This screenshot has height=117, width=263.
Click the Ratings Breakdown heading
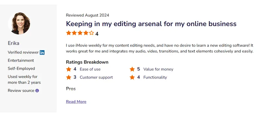pyautogui.click(x=87, y=62)
